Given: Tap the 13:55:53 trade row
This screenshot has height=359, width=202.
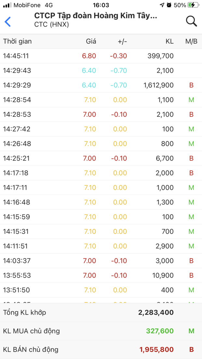Looking at the screenshot, I should [101, 275].
